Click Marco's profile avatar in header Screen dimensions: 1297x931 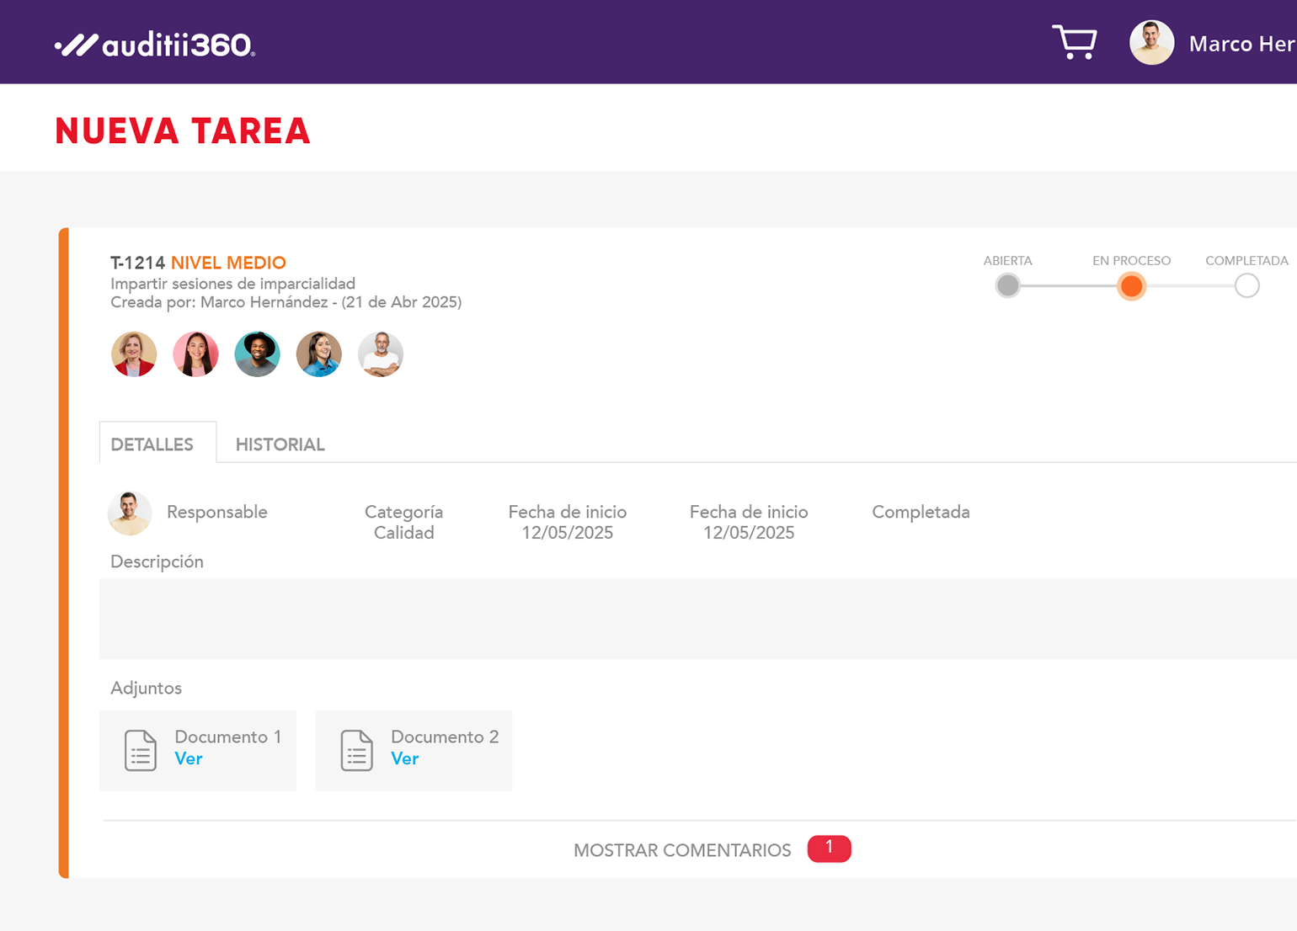(x=1151, y=43)
